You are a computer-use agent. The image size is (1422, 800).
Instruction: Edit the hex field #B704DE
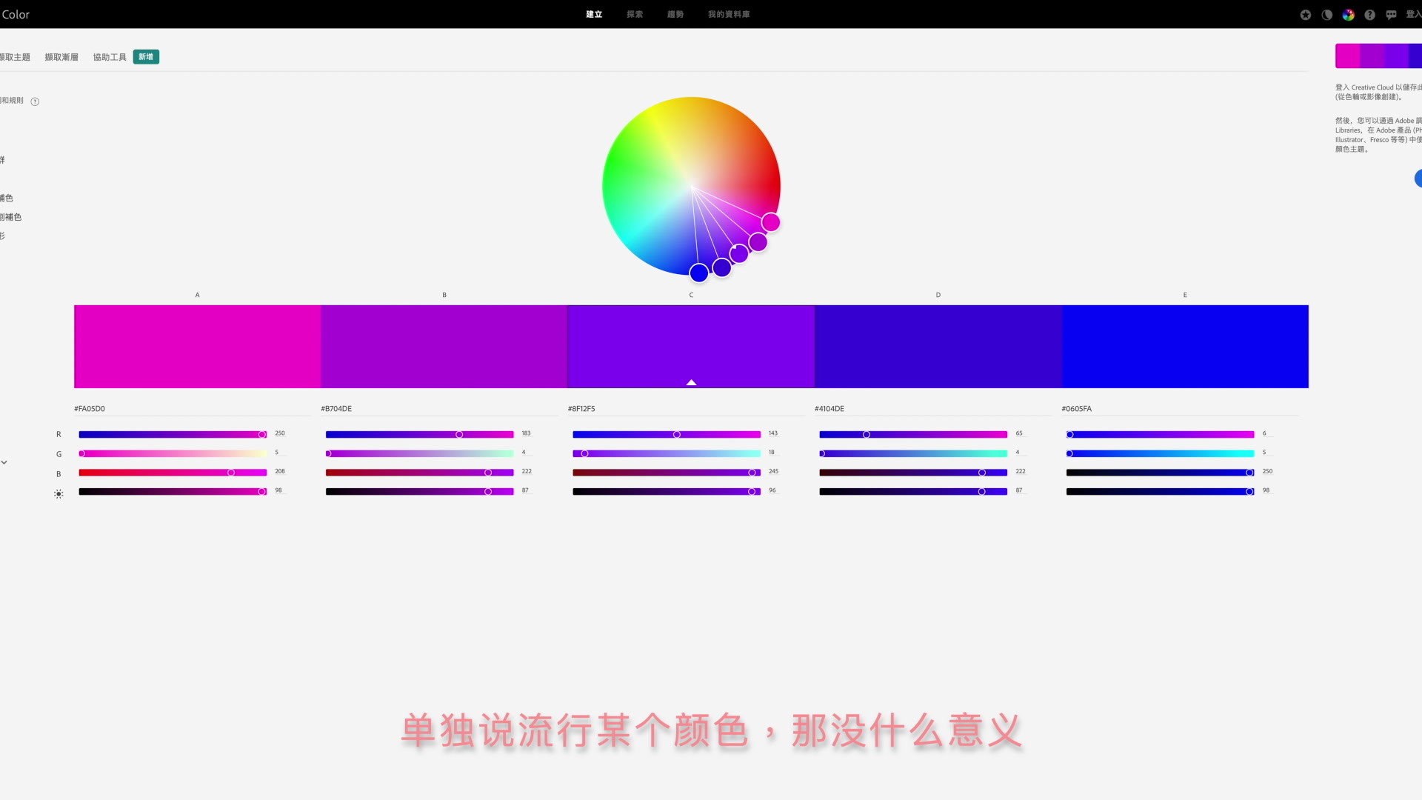click(x=439, y=409)
